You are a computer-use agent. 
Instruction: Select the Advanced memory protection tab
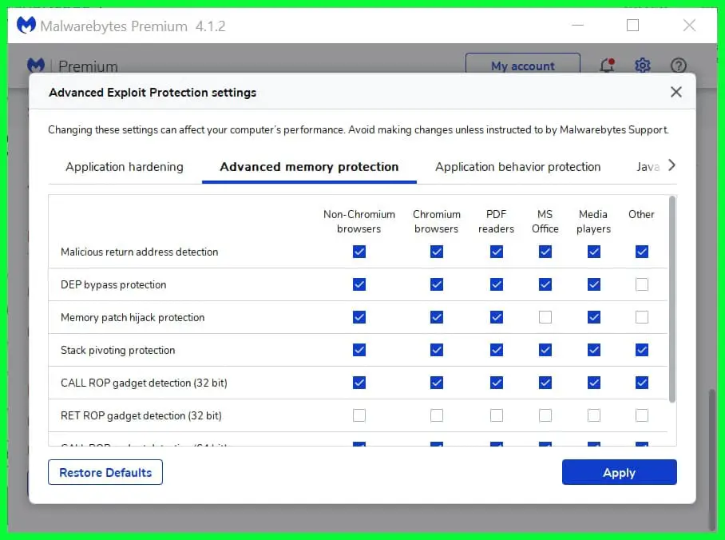(309, 167)
